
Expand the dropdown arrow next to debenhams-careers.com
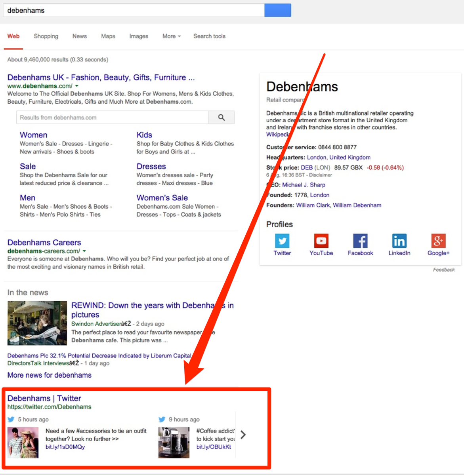(x=84, y=251)
